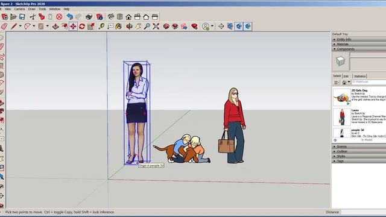Select the Line pencil tool
This screenshot has height=217, width=386.
point(13,27)
